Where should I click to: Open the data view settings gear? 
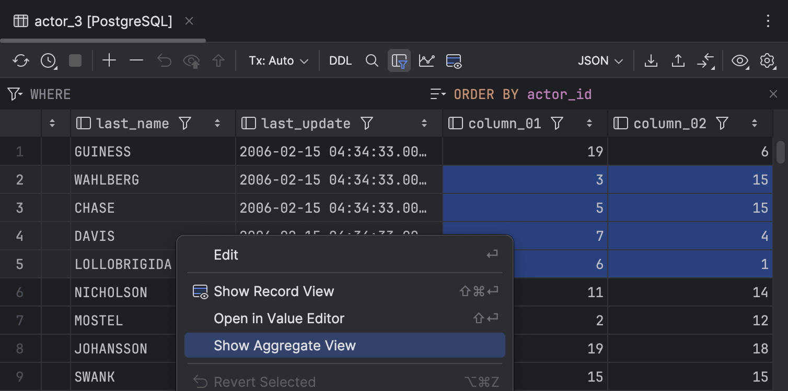tap(767, 60)
